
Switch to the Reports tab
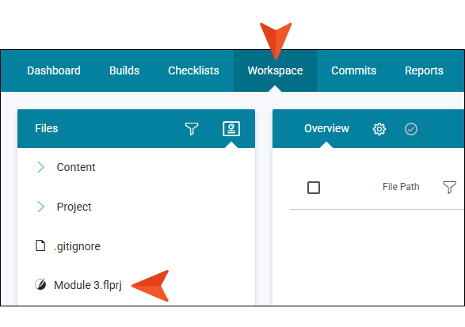pos(424,70)
